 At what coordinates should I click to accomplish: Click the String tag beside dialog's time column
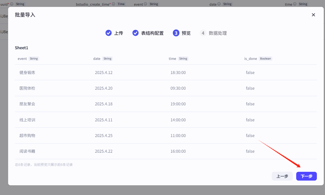click(183, 59)
